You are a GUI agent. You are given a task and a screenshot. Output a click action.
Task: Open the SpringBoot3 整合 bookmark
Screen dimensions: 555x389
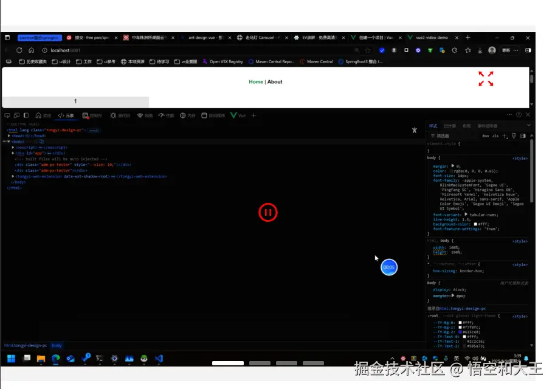pyautogui.click(x=360, y=61)
